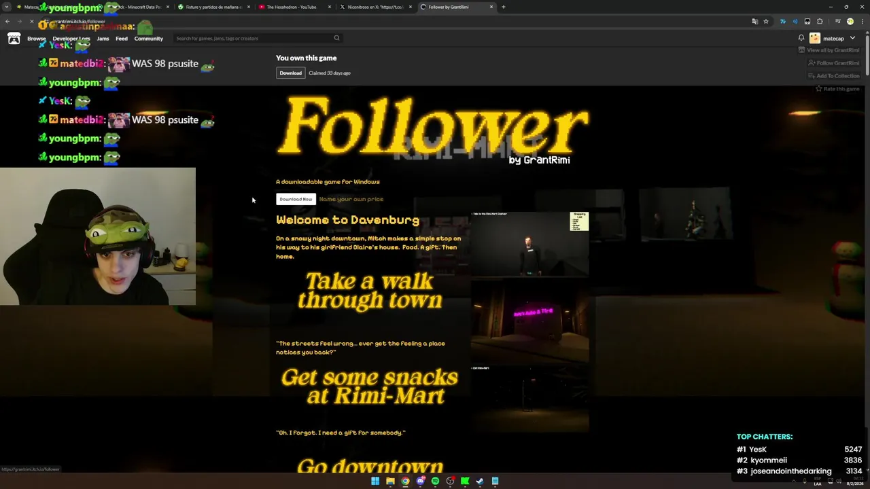Image resolution: width=870 pixels, height=489 pixels.
Task: Click the translate page icon in address bar
Action: [754, 22]
